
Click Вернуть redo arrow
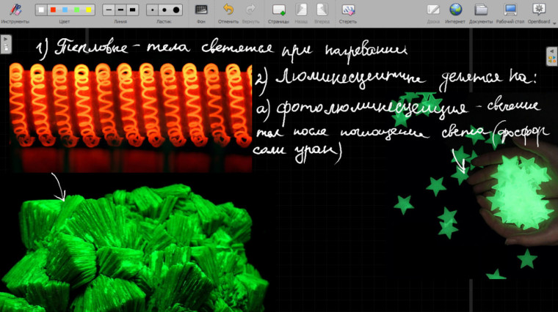point(250,12)
